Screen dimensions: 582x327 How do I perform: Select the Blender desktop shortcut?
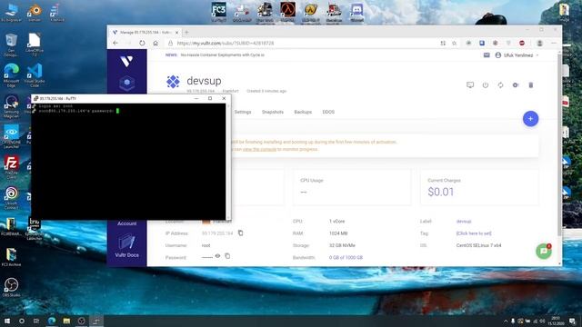point(35,13)
